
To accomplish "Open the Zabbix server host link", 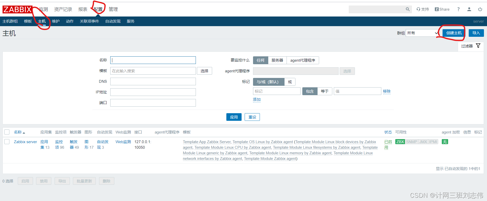I will [x=25, y=142].
